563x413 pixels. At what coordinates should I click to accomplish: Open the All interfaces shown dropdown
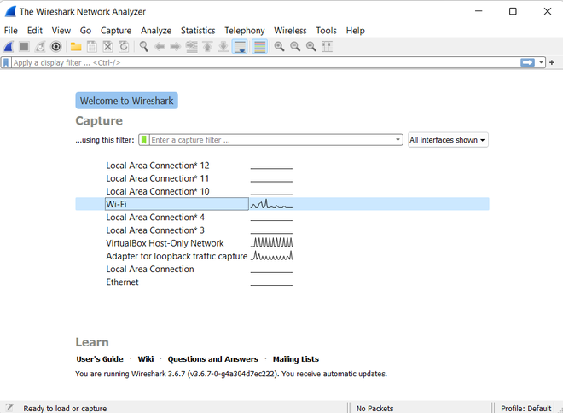click(x=448, y=140)
